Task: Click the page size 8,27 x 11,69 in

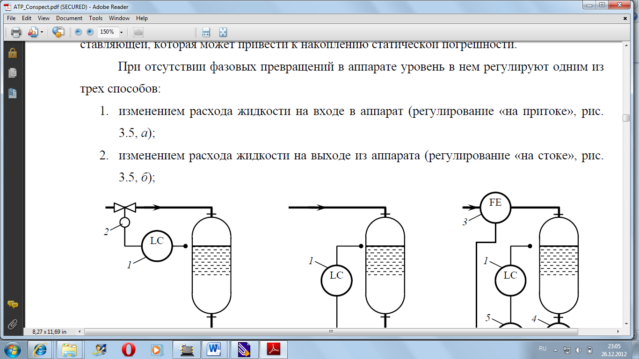Action: 49,331
